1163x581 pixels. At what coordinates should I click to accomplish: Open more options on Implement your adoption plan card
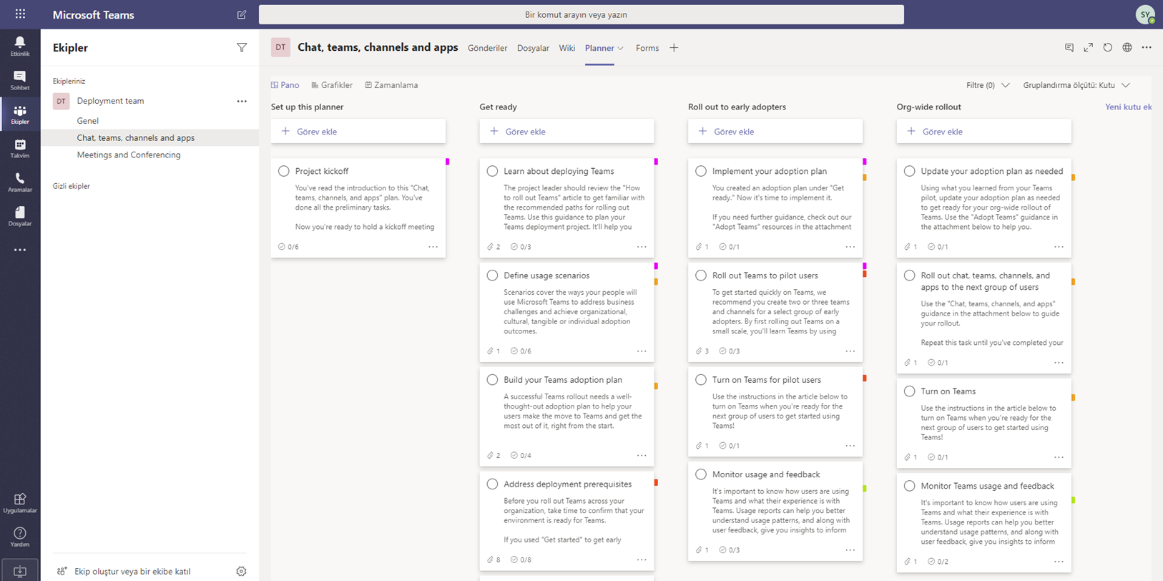(850, 247)
